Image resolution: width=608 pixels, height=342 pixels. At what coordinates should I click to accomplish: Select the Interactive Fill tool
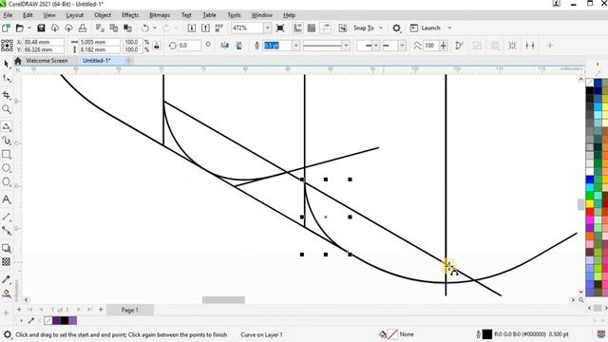click(7, 294)
